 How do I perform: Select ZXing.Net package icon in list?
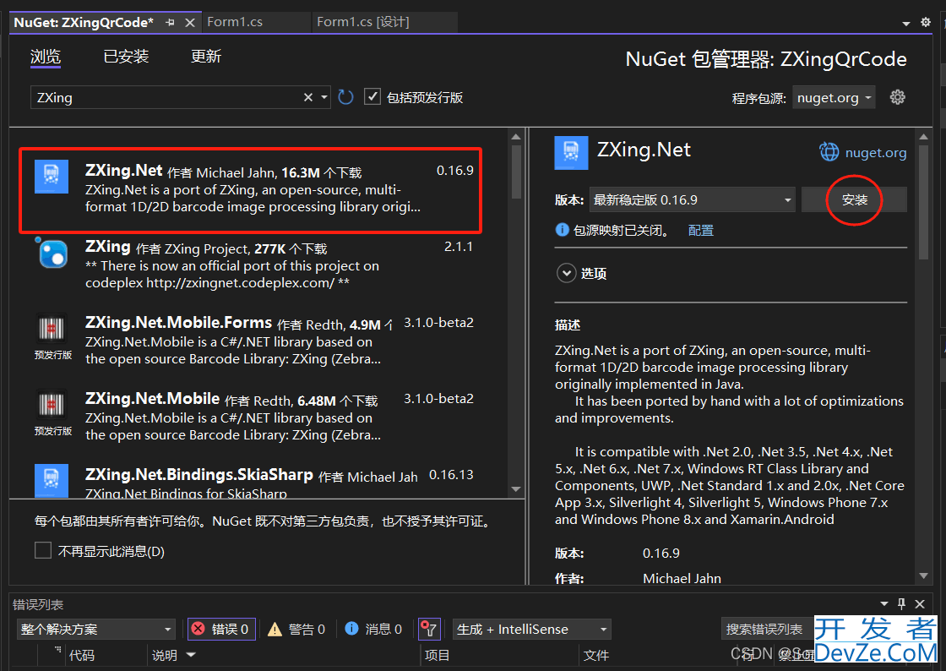pyautogui.click(x=52, y=176)
